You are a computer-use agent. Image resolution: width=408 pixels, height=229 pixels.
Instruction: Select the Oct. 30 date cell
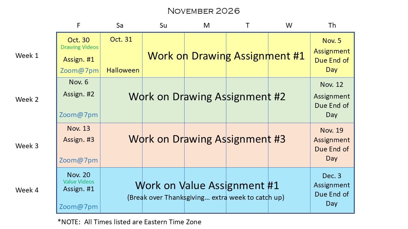tap(78, 55)
